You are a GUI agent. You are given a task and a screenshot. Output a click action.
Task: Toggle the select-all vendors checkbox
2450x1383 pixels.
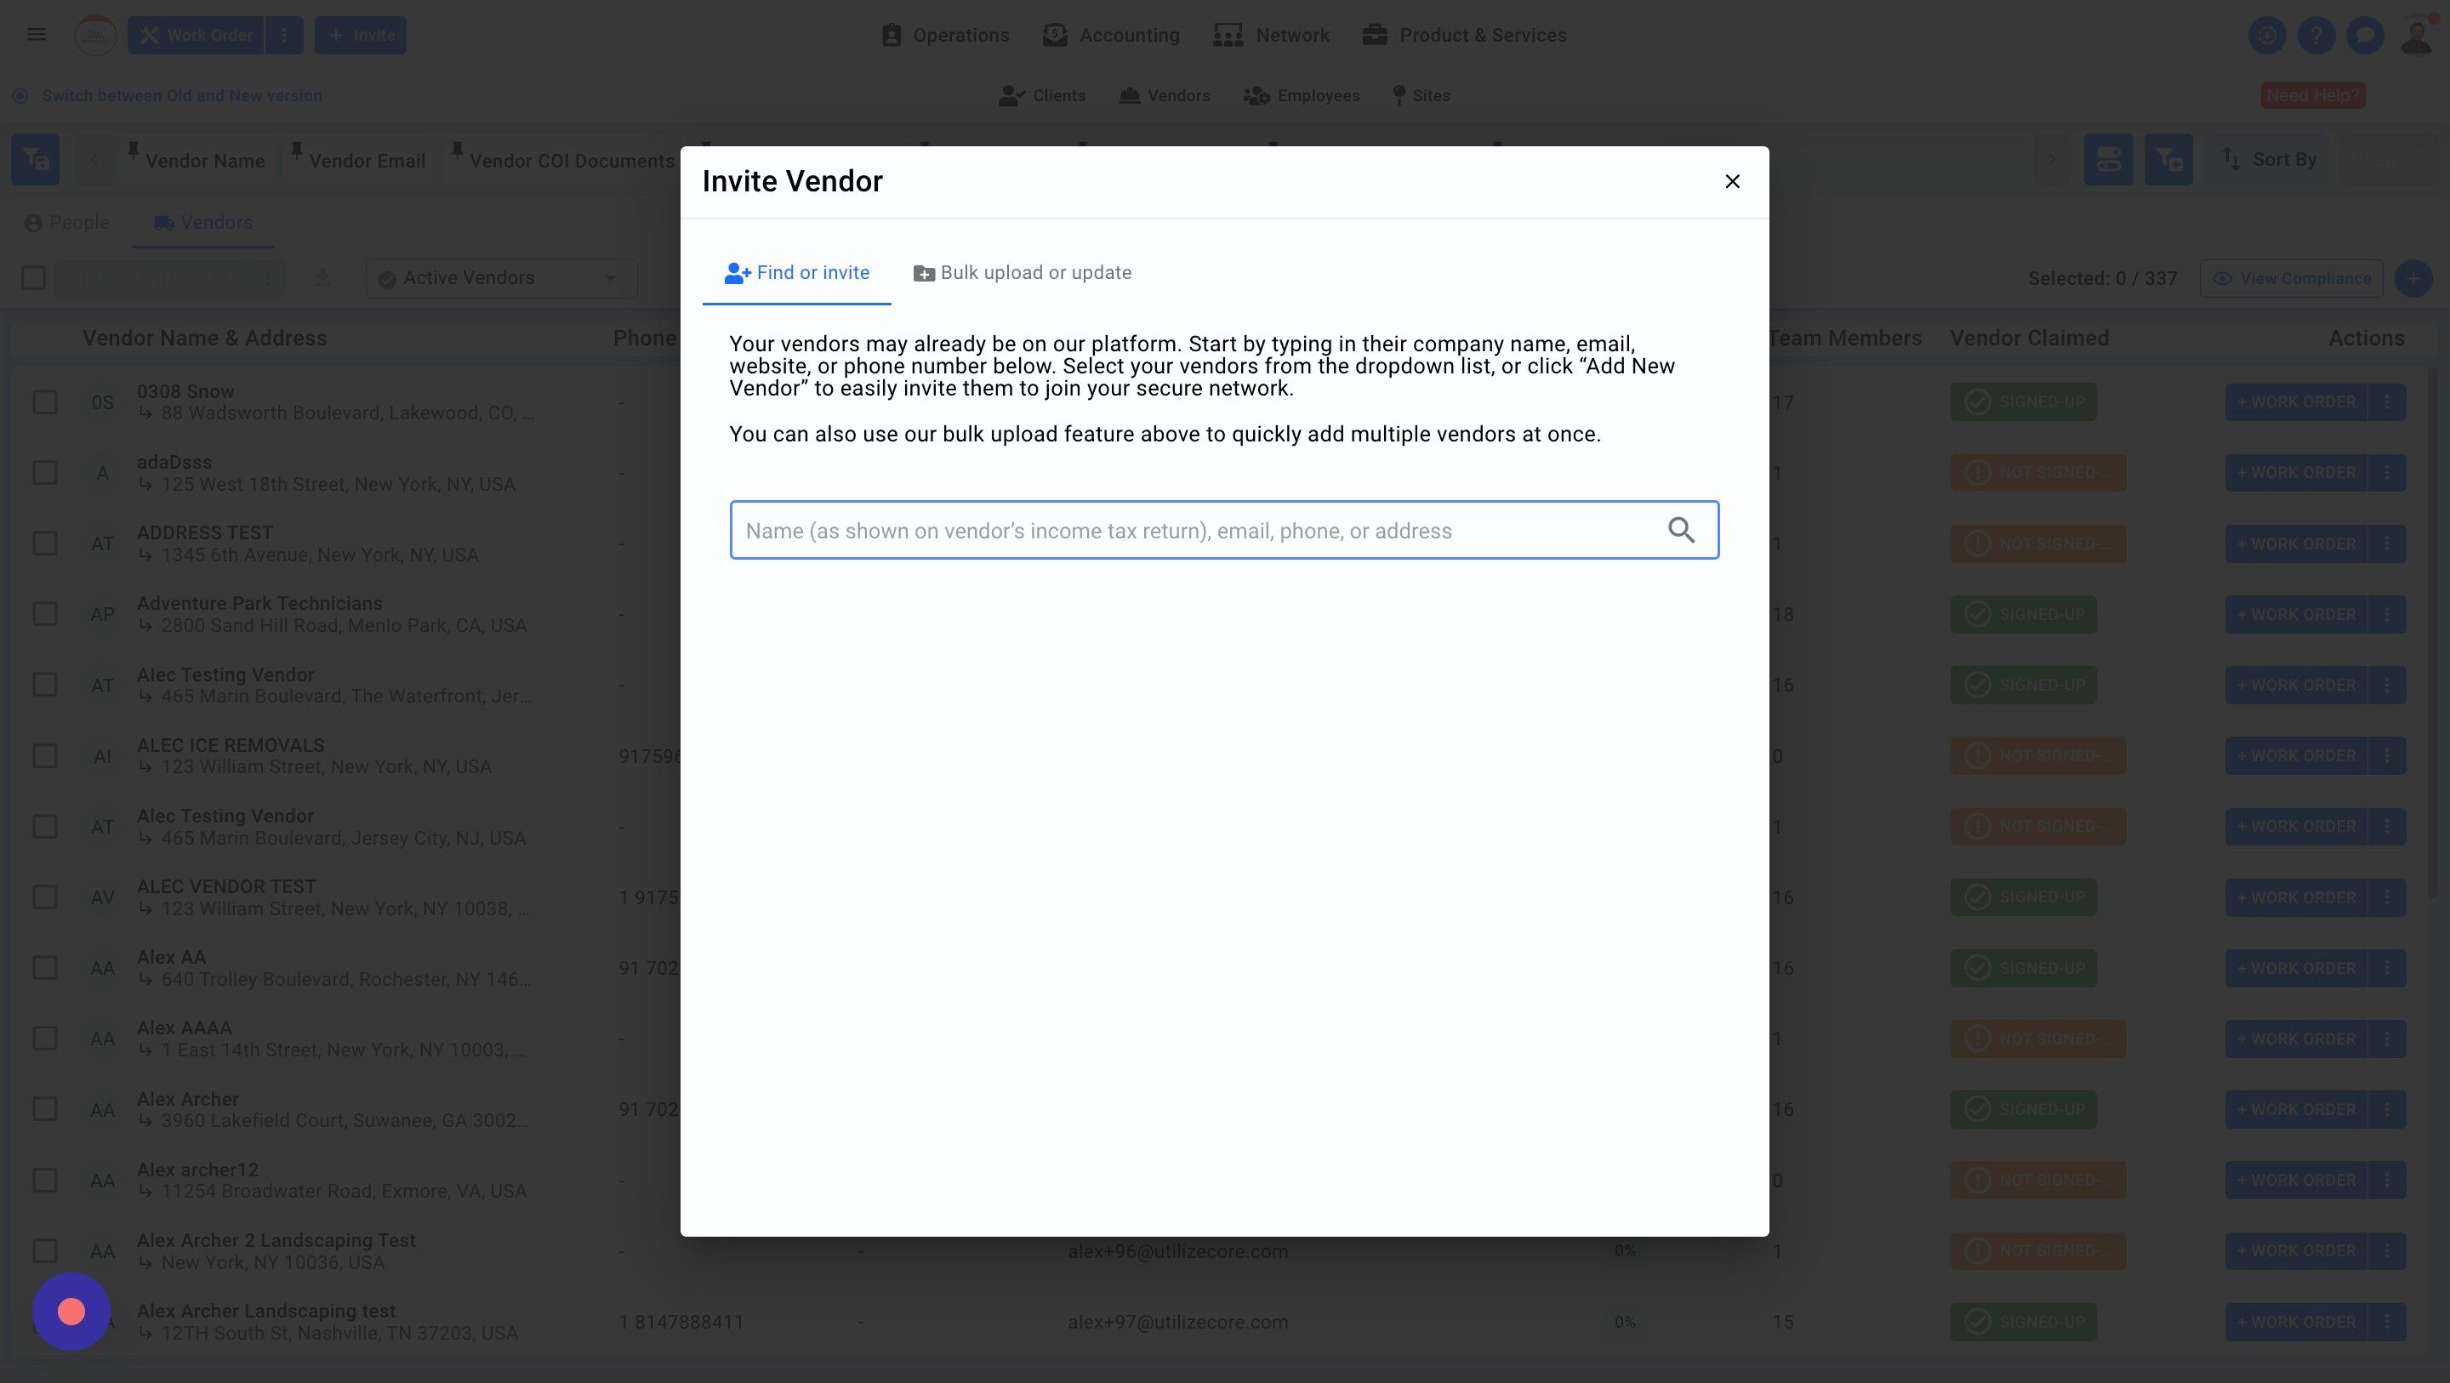point(33,278)
